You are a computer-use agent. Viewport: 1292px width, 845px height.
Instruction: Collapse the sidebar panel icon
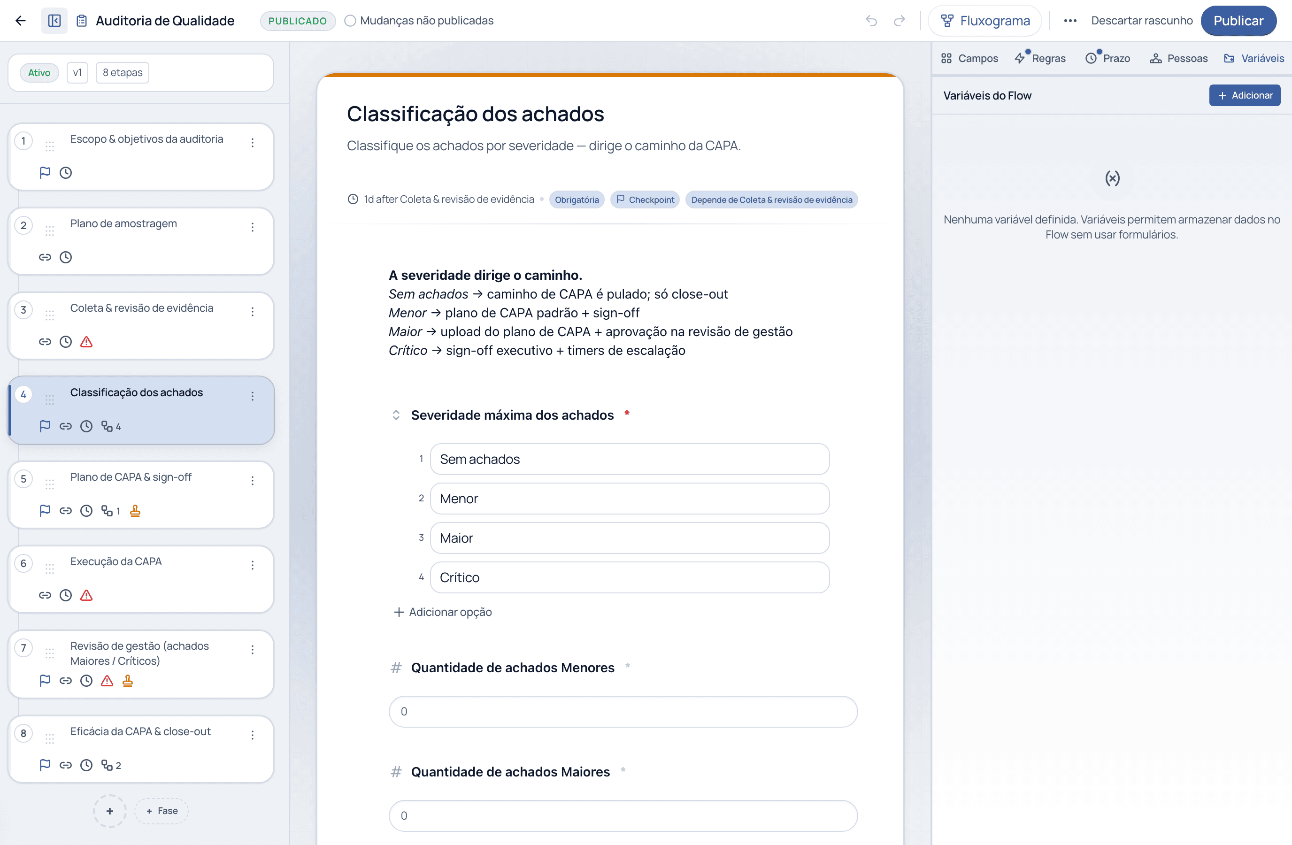pos(54,21)
